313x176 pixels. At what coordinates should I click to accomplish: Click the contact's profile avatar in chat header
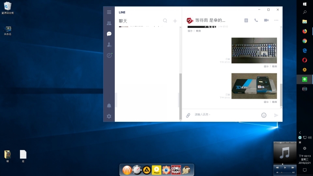(x=190, y=20)
